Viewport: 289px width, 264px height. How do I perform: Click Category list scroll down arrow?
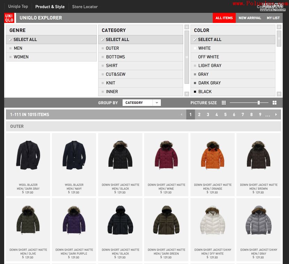click(187, 94)
